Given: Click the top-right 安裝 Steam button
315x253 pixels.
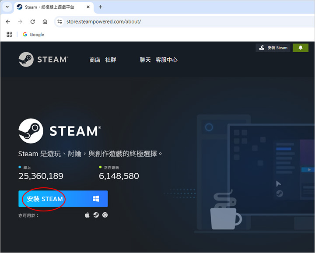Looking at the screenshot, I should click(x=273, y=48).
